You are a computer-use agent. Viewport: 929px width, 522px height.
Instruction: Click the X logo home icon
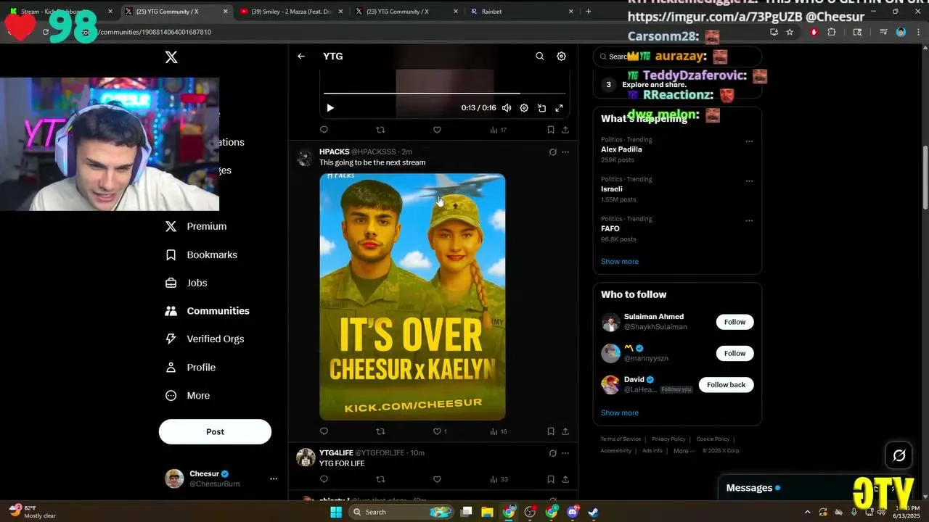click(171, 57)
